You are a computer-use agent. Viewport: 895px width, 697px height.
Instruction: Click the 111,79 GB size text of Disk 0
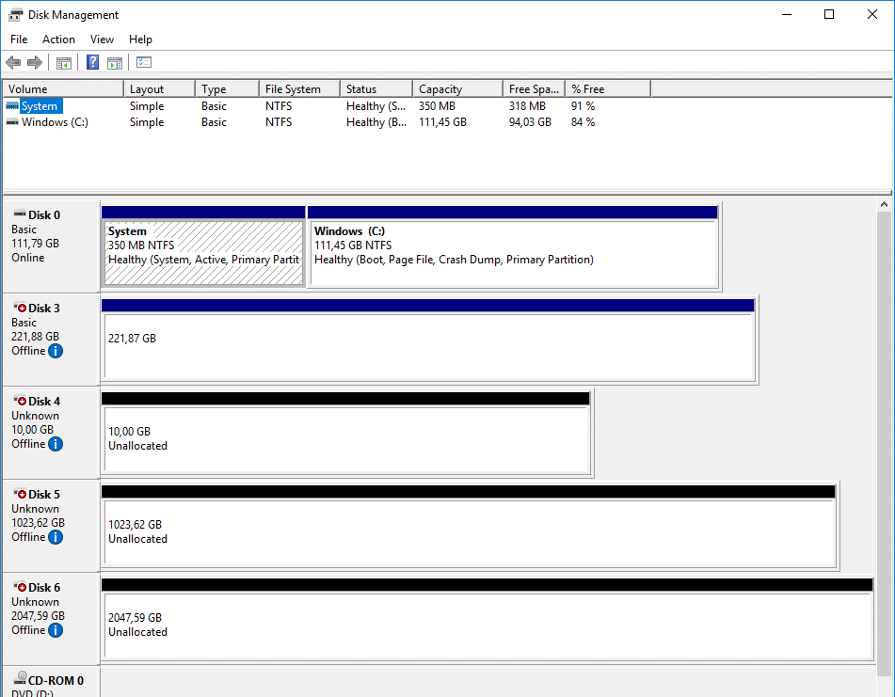(36, 244)
